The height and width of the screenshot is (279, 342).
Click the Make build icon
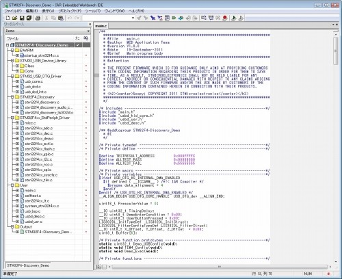click(x=211, y=18)
